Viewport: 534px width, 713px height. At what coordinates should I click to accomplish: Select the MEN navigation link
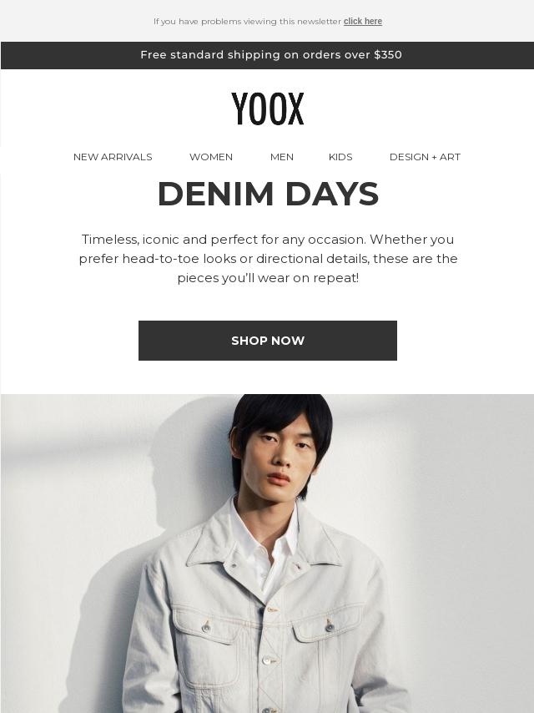(x=282, y=157)
